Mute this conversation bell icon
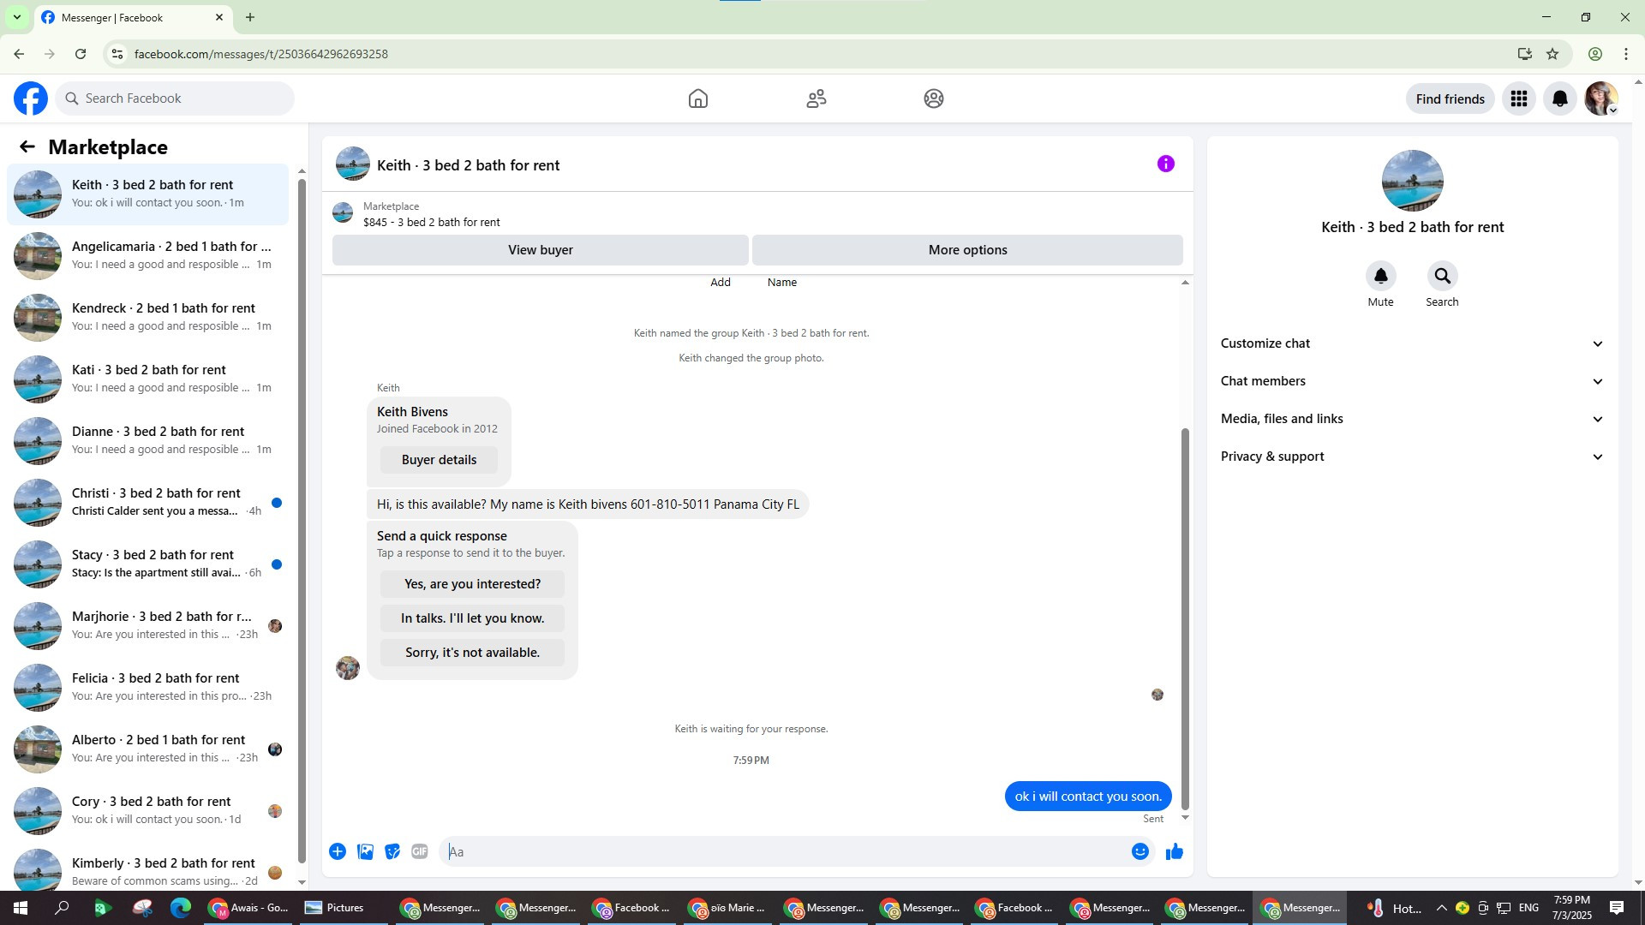Viewport: 1645px width, 925px height. 1380,276
